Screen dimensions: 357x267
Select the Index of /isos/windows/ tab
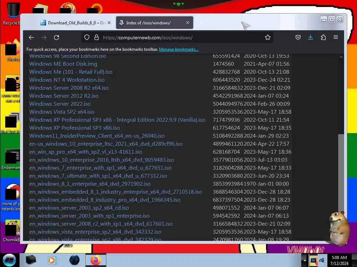pos(154,23)
